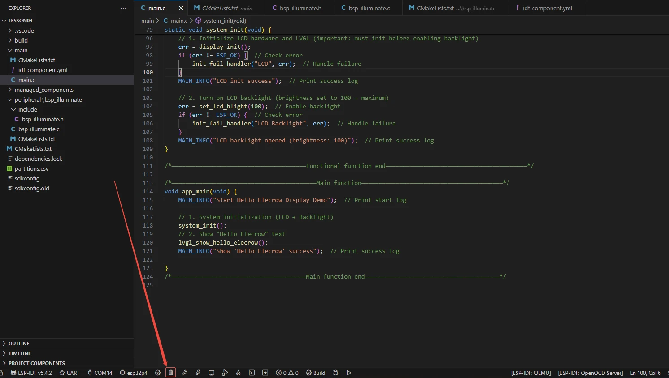This screenshot has height=378, width=669.
Task: Expand the PROJECT COMPONENTS section
Action: tap(36, 363)
